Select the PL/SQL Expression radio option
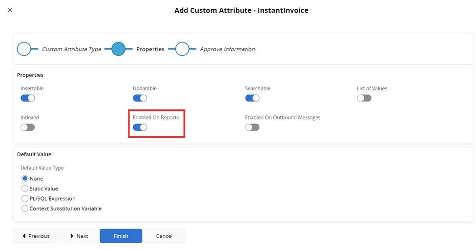The image size is (476, 249). click(x=25, y=199)
